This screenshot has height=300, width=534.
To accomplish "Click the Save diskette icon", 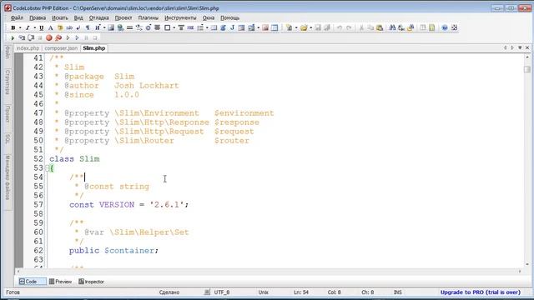I will click(x=318, y=27).
